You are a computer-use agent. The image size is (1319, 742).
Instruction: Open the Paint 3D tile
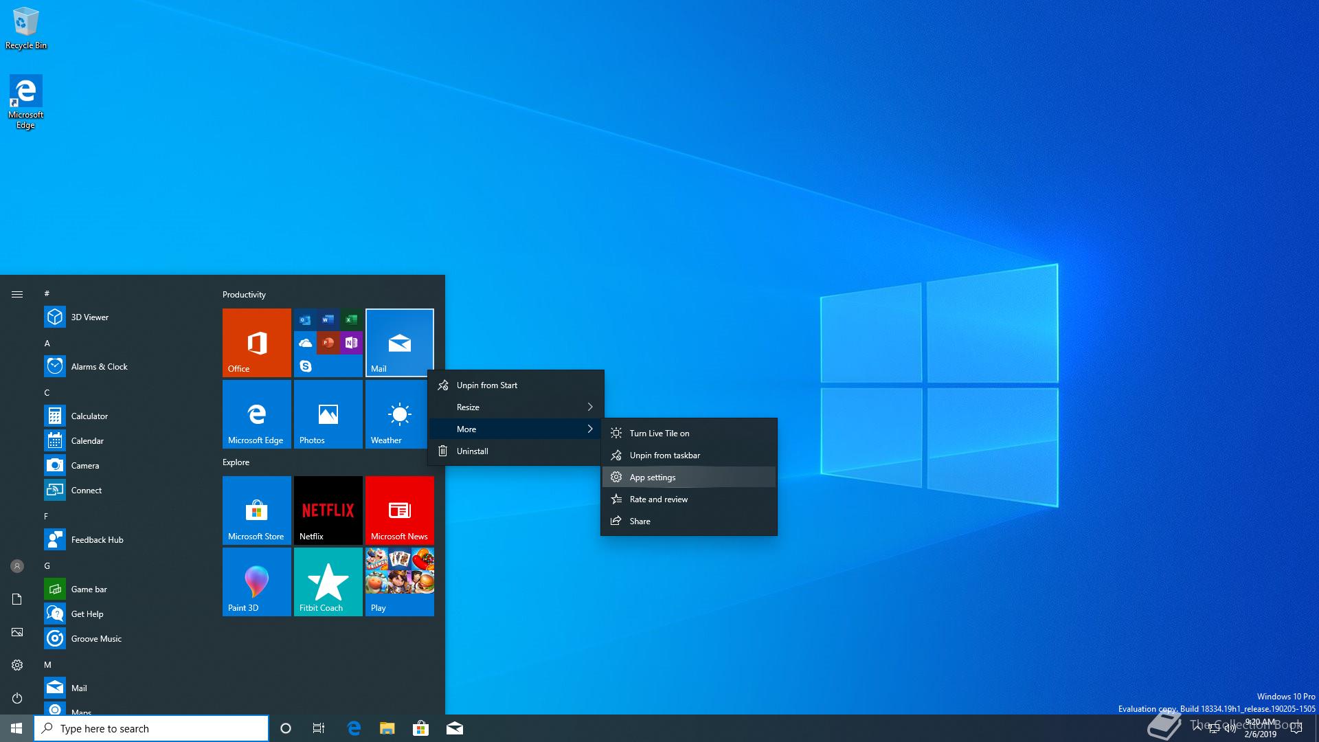coord(257,582)
